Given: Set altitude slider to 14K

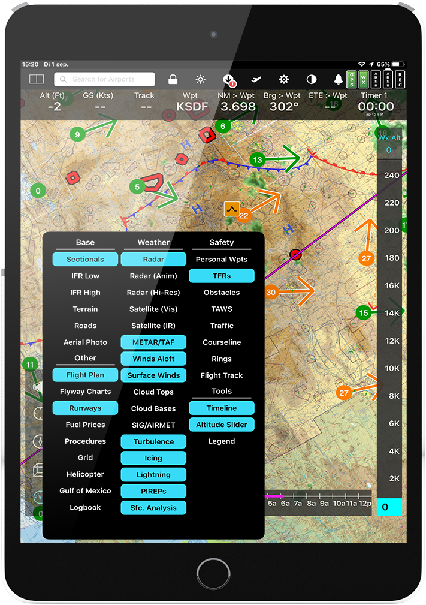Looking at the screenshot, I should coord(392,313).
